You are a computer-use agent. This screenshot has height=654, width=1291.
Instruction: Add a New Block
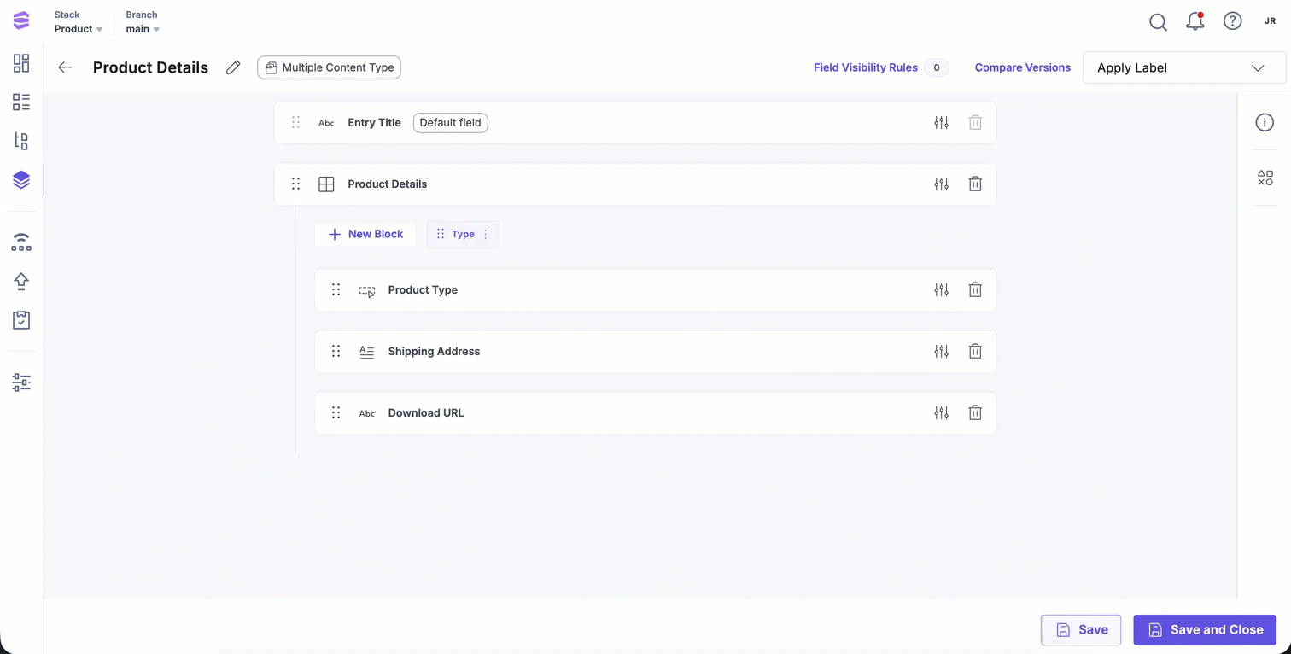pos(365,234)
